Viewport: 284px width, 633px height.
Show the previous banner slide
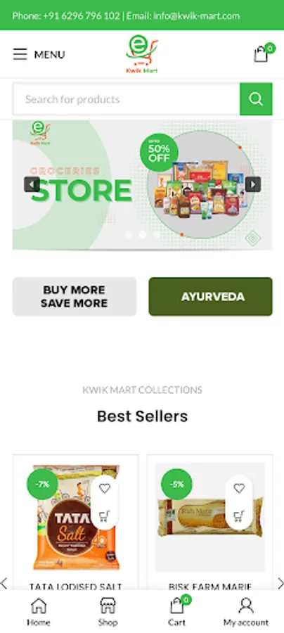tap(32, 184)
